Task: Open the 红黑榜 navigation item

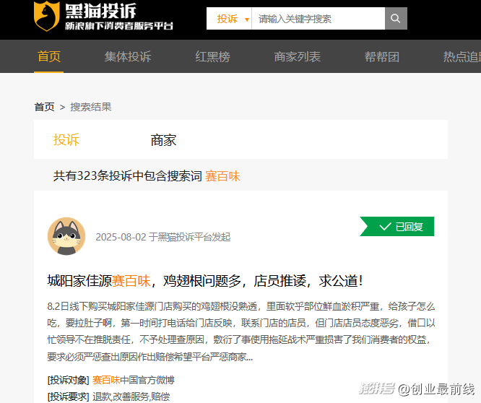Action: [x=212, y=56]
